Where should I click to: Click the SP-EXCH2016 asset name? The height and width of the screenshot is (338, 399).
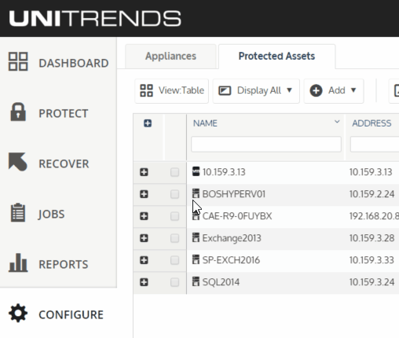[231, 260]
